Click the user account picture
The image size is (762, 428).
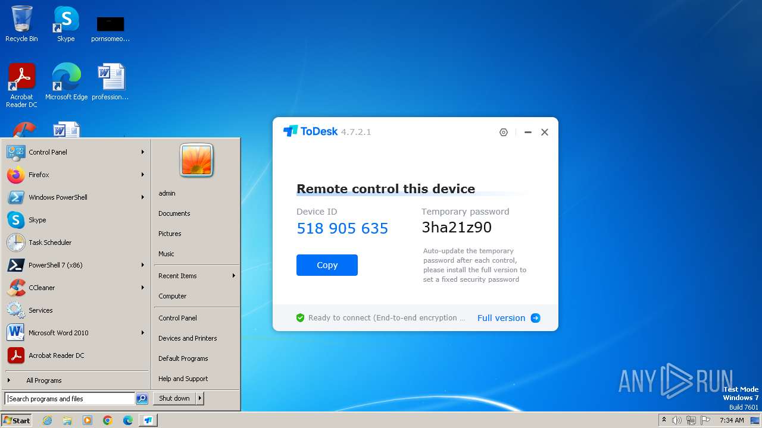(196, 160)
